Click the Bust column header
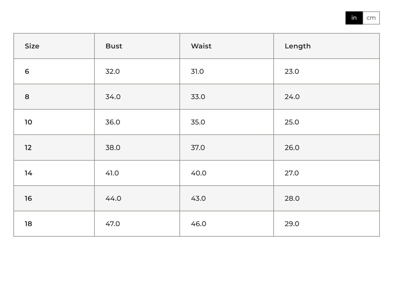420x295 pixels. coord(137,46)
